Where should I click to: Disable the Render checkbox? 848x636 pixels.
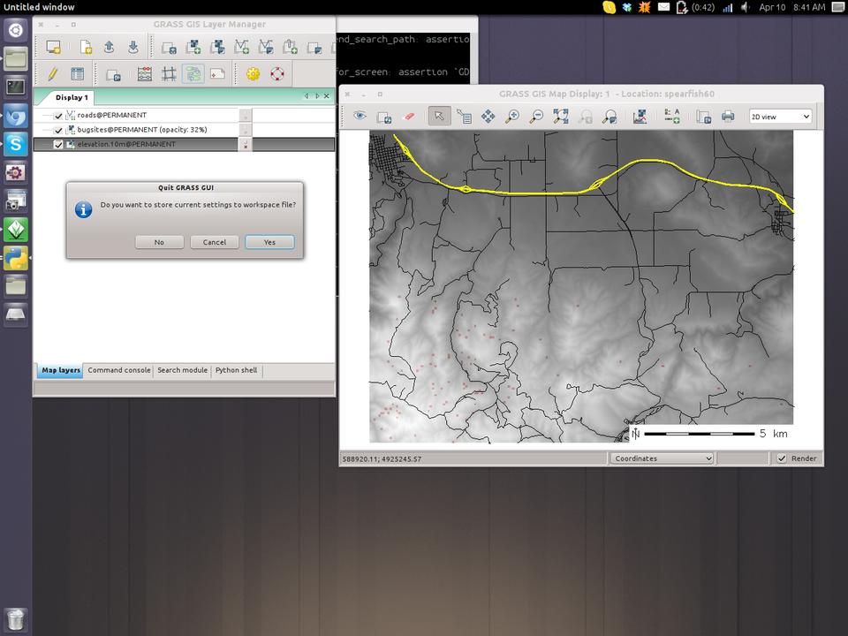pos(782,458)
